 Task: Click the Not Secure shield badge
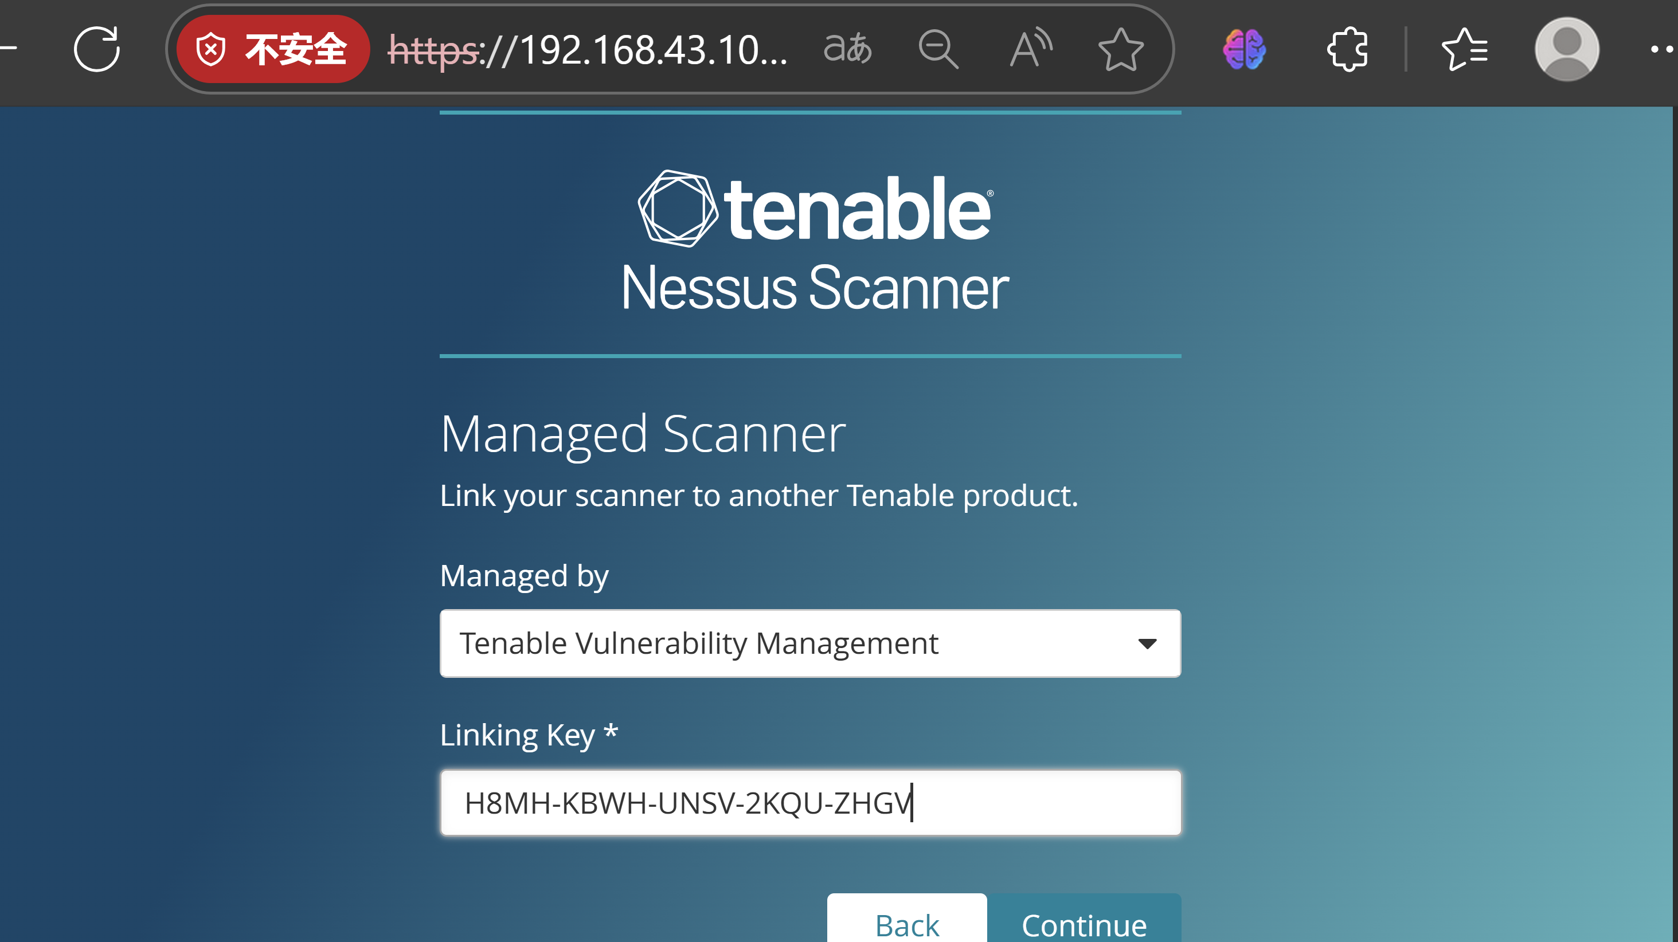click(272, 49)
